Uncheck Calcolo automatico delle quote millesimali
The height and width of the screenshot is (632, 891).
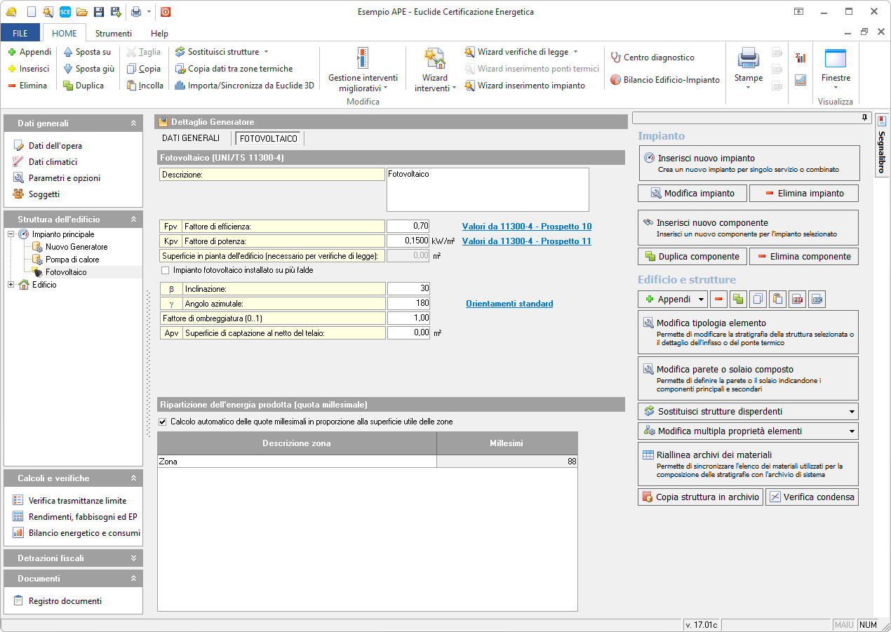click(x=163, y=422)
